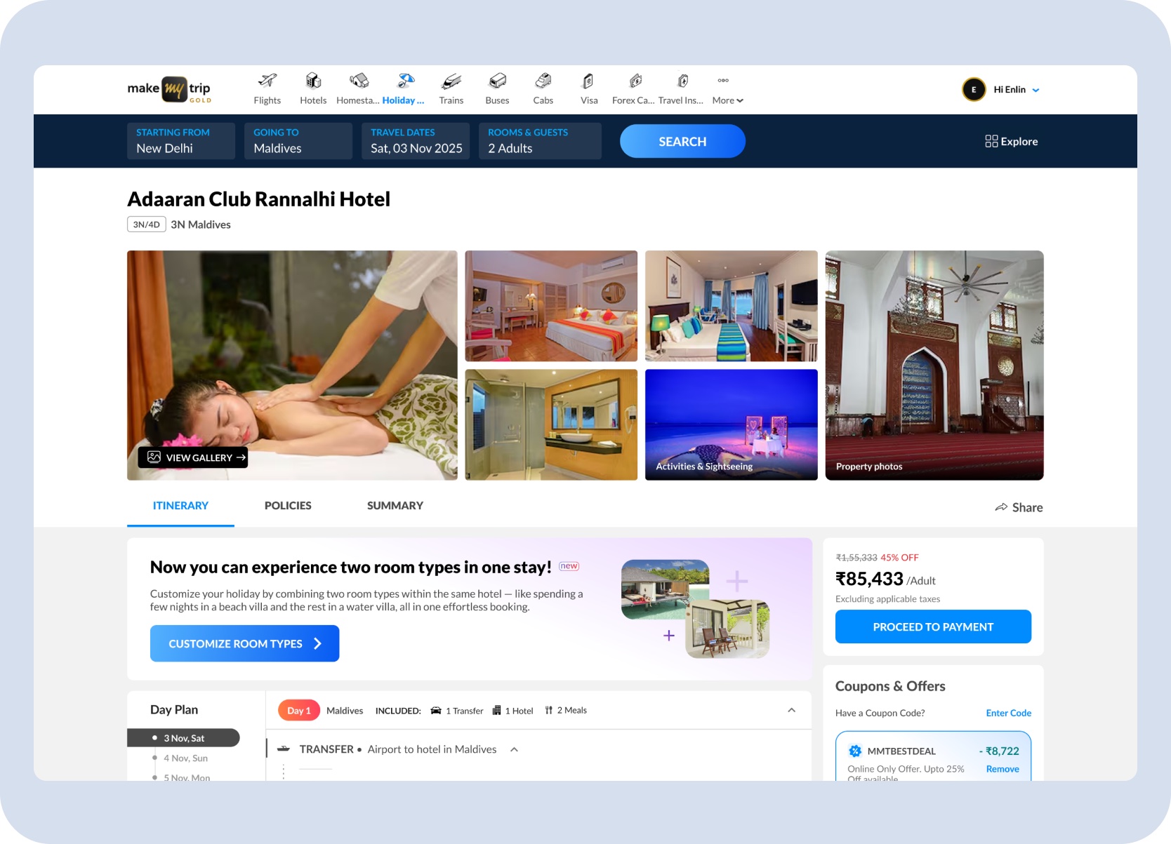Open Holiday Packages icon
The height and width of the screenshot is (844, 1171).
pos(406,81)
